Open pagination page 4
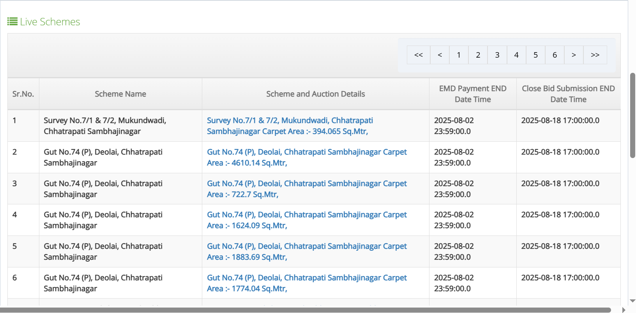This screenshot has height=313, width=636. (x=516, y=55)
